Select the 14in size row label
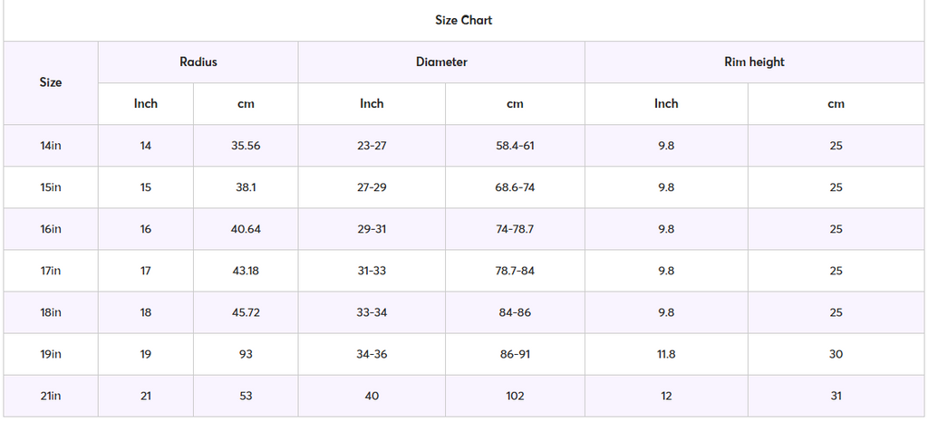The height and width of the screenshot is (421, 928). point(51,146)
